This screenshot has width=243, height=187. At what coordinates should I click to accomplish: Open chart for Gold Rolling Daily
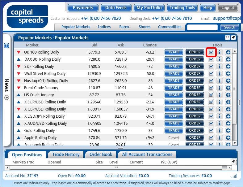(x=211, y=130)
